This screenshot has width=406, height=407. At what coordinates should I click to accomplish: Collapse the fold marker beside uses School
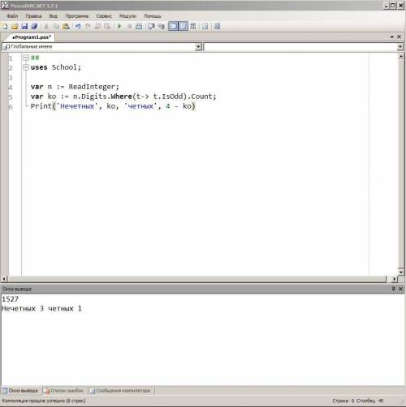26,67
